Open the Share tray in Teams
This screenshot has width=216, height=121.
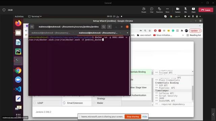pos(193,10)
